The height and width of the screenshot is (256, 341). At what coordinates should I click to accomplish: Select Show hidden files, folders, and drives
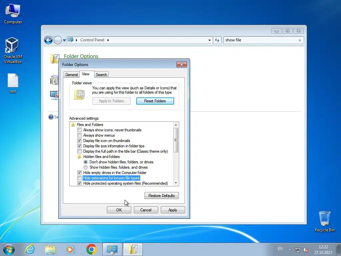[86, 167]
